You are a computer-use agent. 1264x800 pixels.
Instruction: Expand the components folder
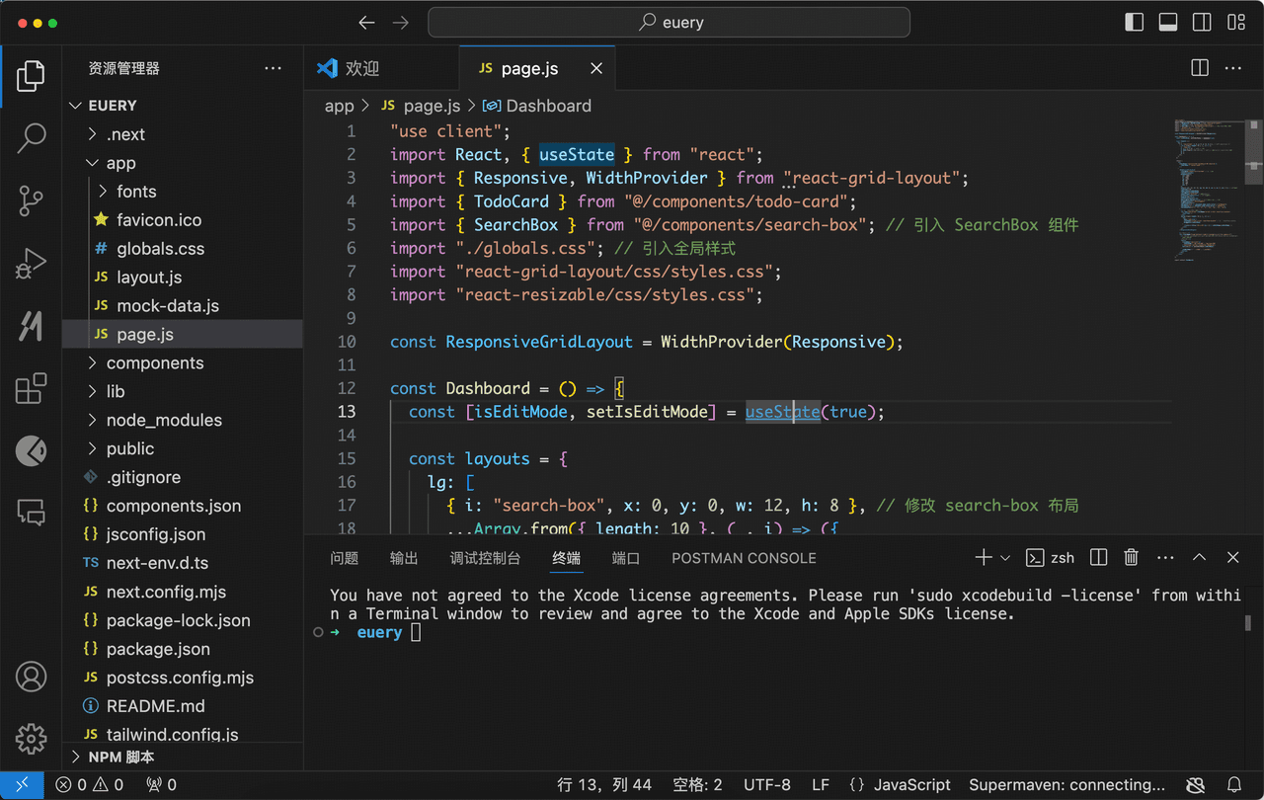click(183, 362)
